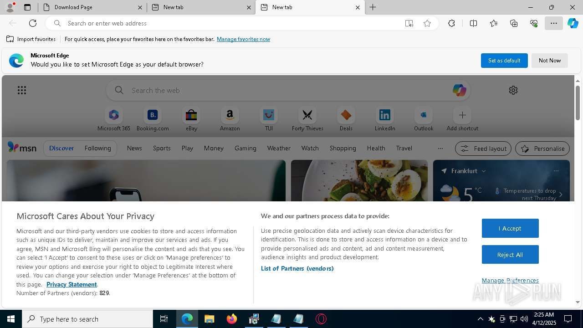583x328 pixels.
Task: Open Browser essentials heart icon
Action: [x=534, y=23]
